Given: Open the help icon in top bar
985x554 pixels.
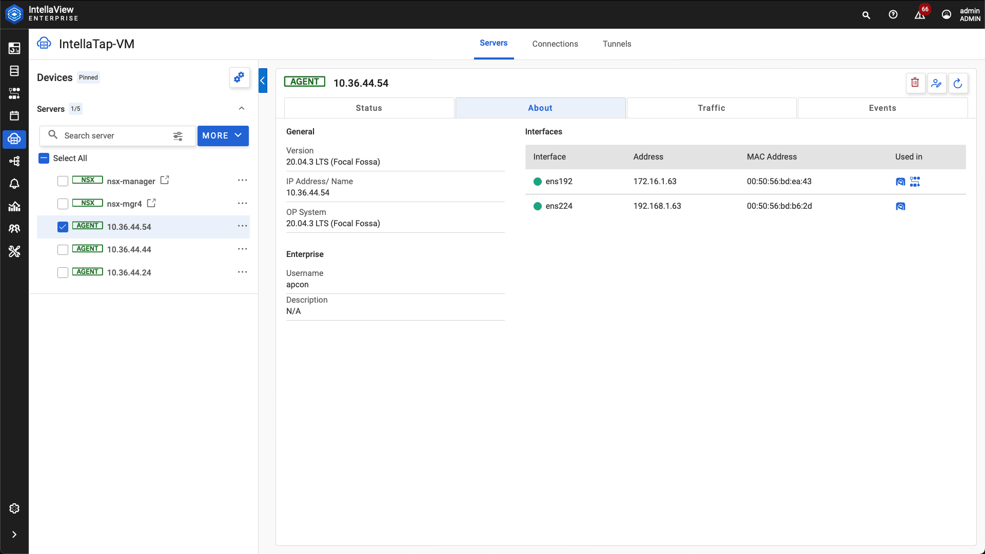Looking at the screenshot, I should click(893, 15).
